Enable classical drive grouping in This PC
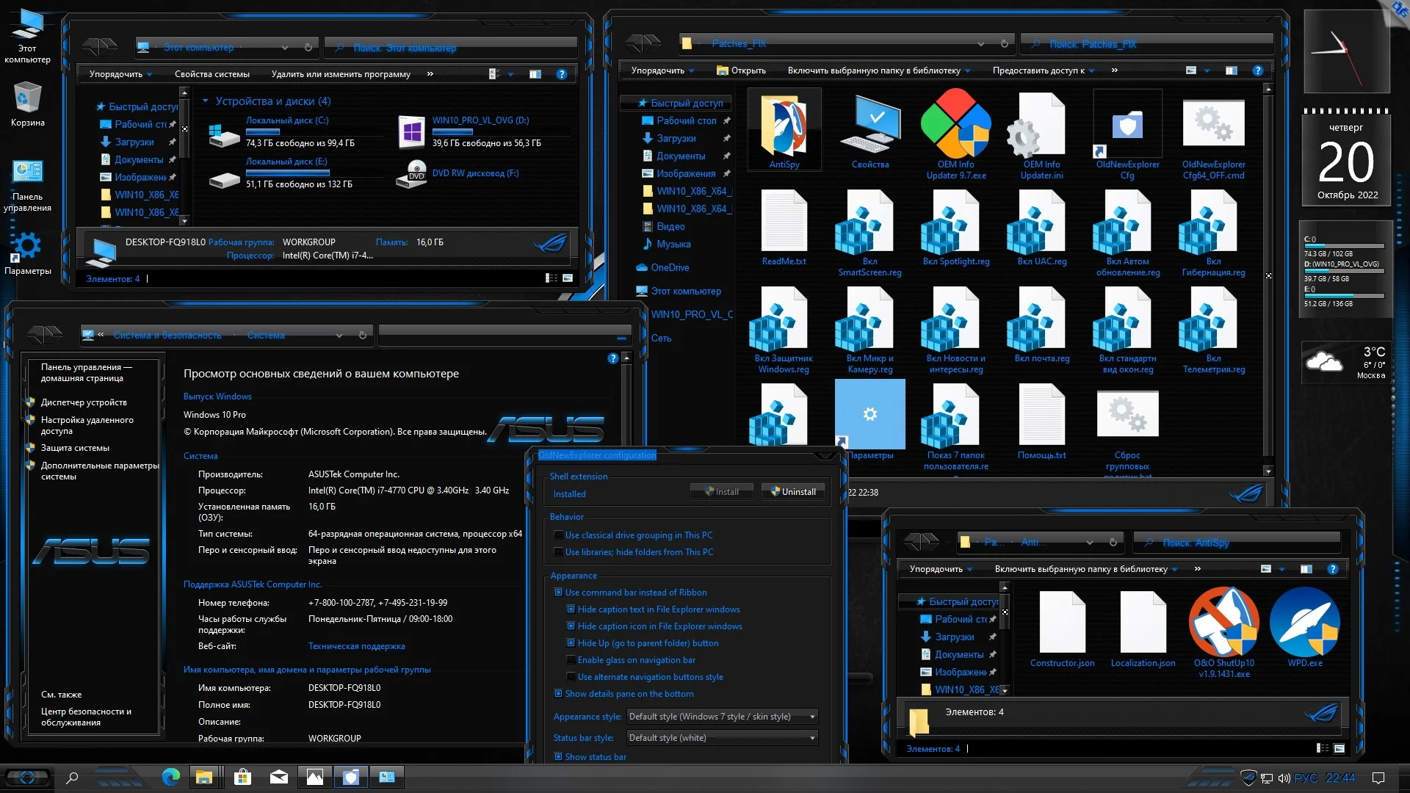 tap(559, 535)
